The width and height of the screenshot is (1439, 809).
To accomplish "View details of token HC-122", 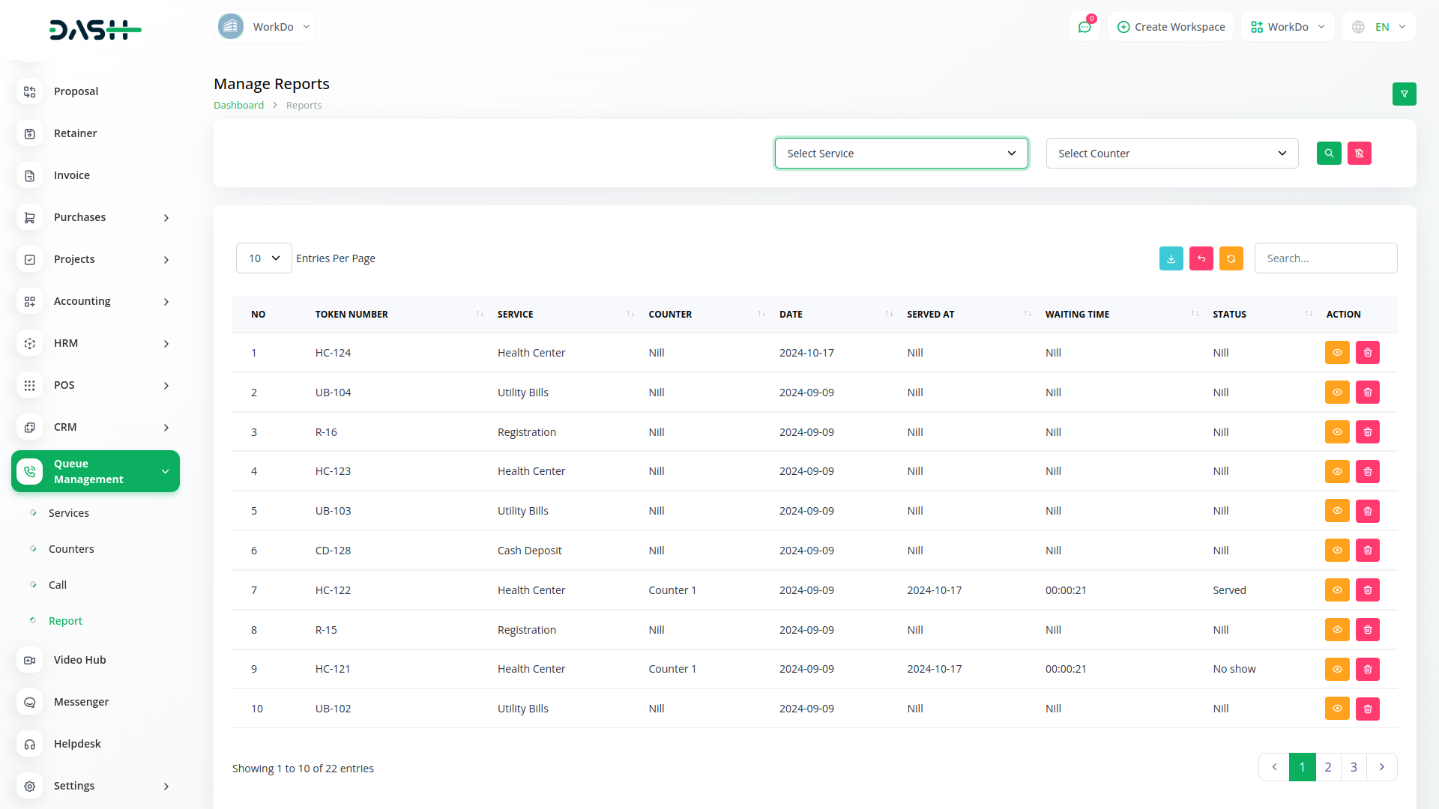I will coord(1336,590).
